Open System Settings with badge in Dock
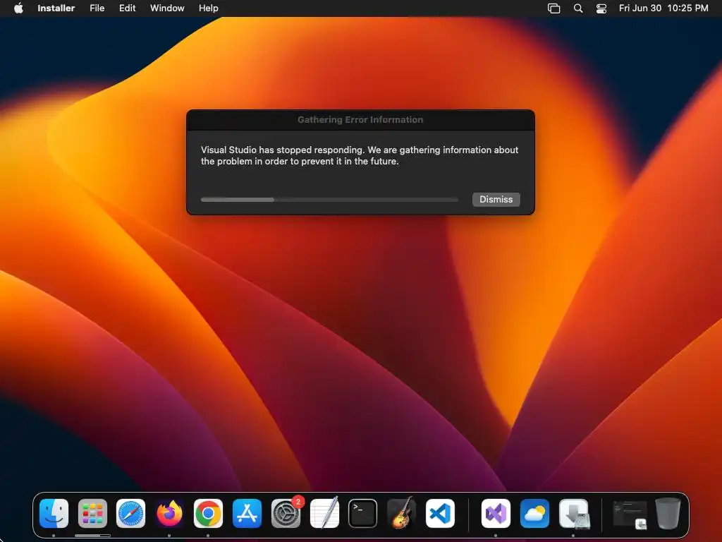 pos(286,514)
